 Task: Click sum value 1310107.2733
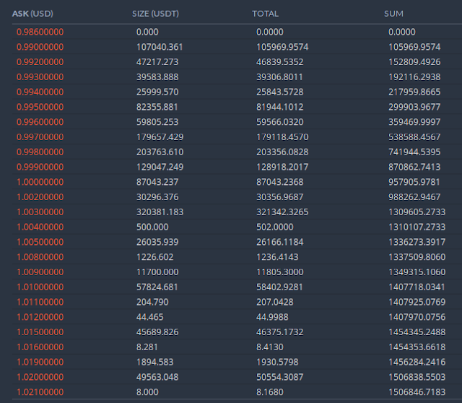(417, 227)
